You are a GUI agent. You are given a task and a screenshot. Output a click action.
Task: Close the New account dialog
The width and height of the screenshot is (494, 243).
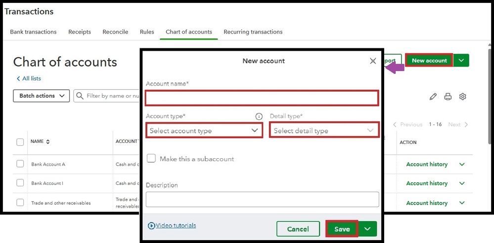click(x=373, y=61)
